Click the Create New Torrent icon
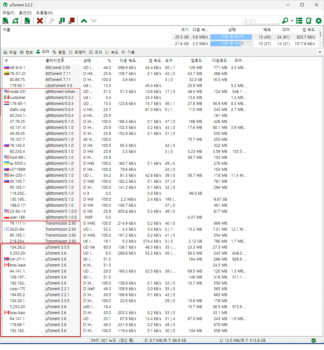 tap(27, 21)
